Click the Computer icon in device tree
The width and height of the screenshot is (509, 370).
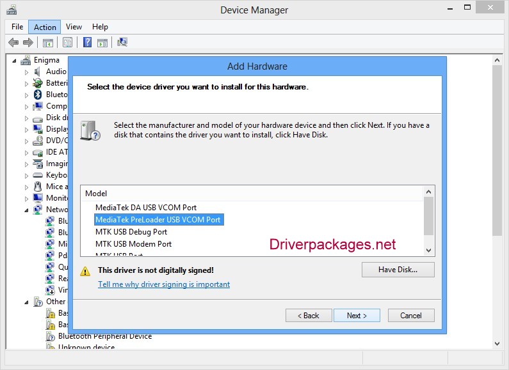(x=38, y=106)
